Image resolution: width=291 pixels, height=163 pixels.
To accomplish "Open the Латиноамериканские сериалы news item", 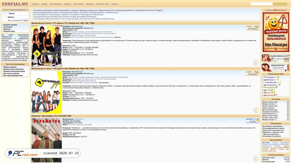I will click(76, 12).
